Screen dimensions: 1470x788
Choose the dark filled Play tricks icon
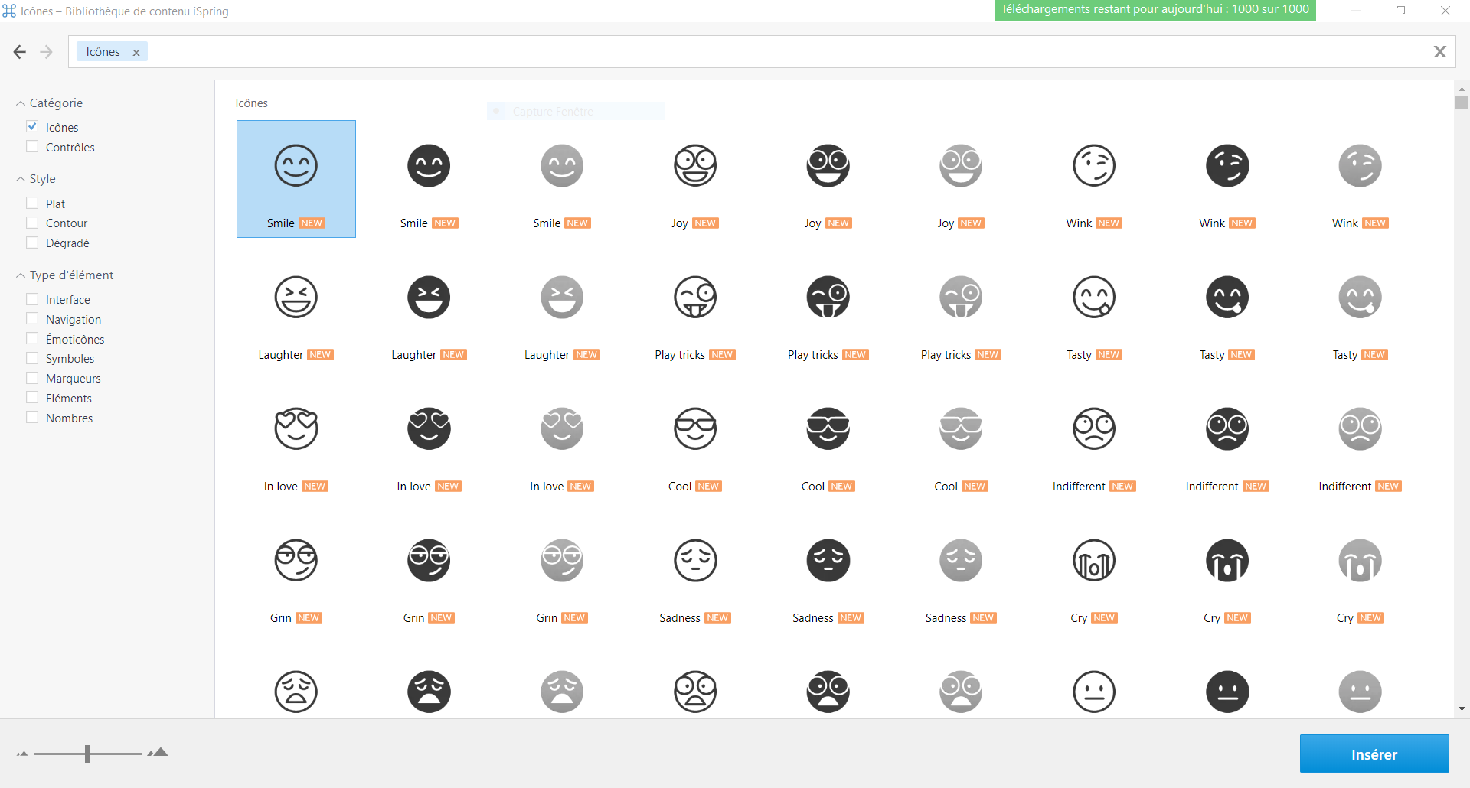click(828, 297)
